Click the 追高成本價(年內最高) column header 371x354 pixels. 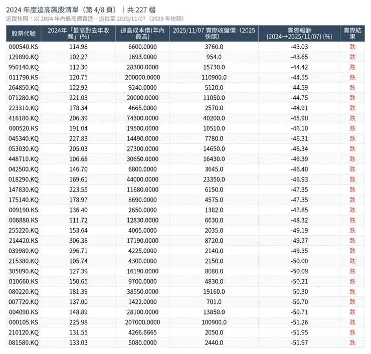click(142, 34)
